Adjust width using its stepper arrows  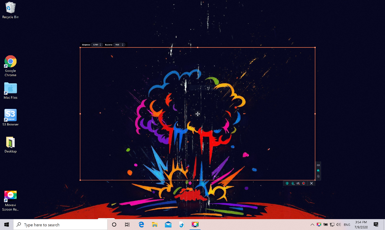point(101,45)
